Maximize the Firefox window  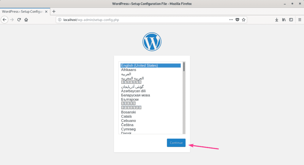tap(292, 4)
